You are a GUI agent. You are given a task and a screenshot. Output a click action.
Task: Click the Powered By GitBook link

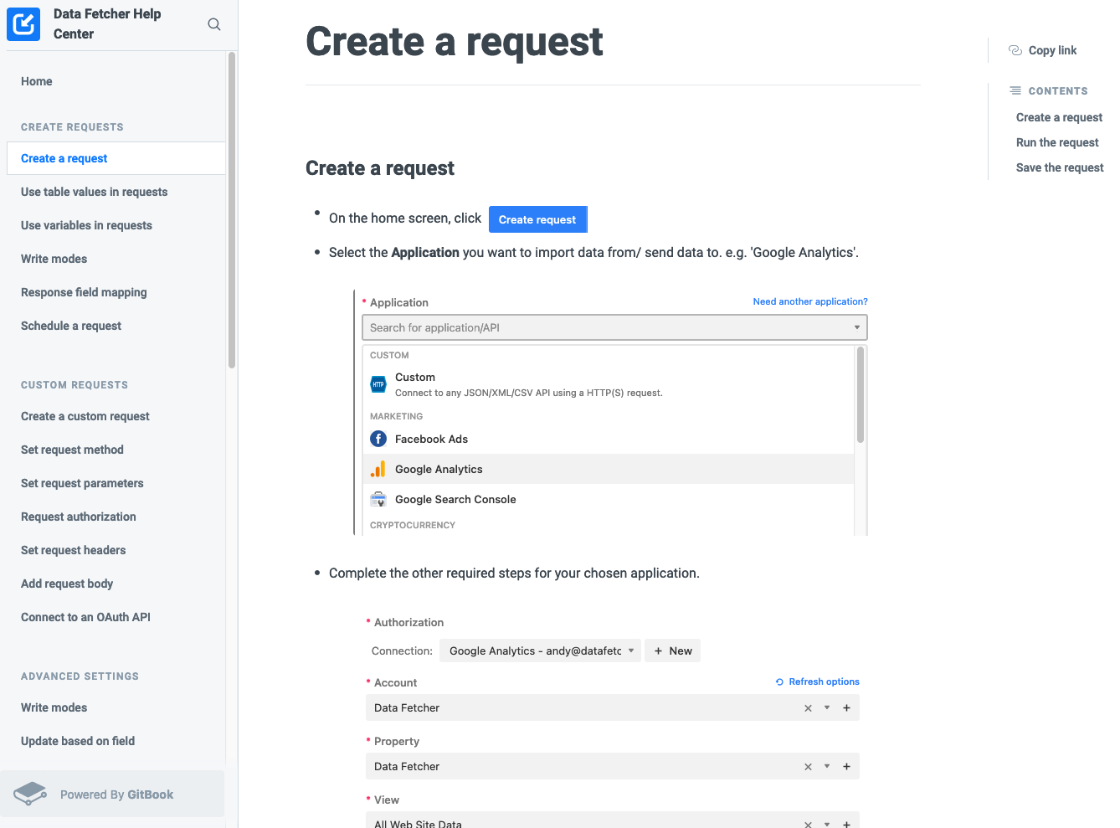pyautogui.click(x=112, y=794)
